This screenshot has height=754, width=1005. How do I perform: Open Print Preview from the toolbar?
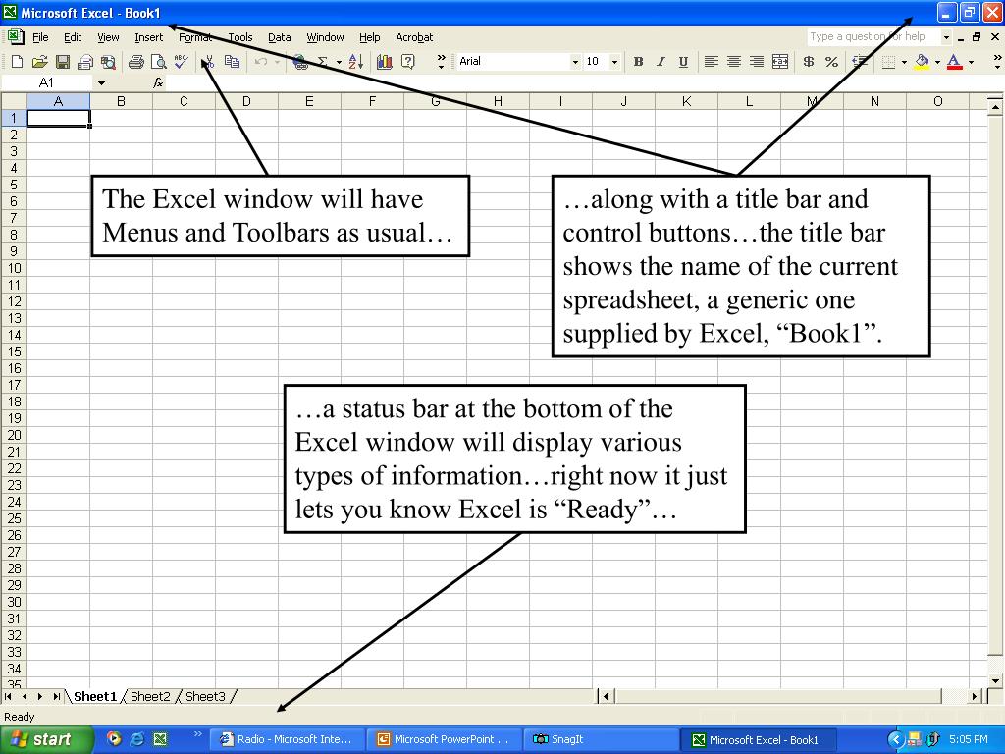158,62
